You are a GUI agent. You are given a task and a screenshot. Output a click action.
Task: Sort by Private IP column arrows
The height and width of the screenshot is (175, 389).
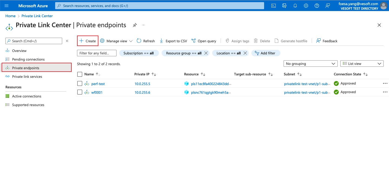(154, 74)
